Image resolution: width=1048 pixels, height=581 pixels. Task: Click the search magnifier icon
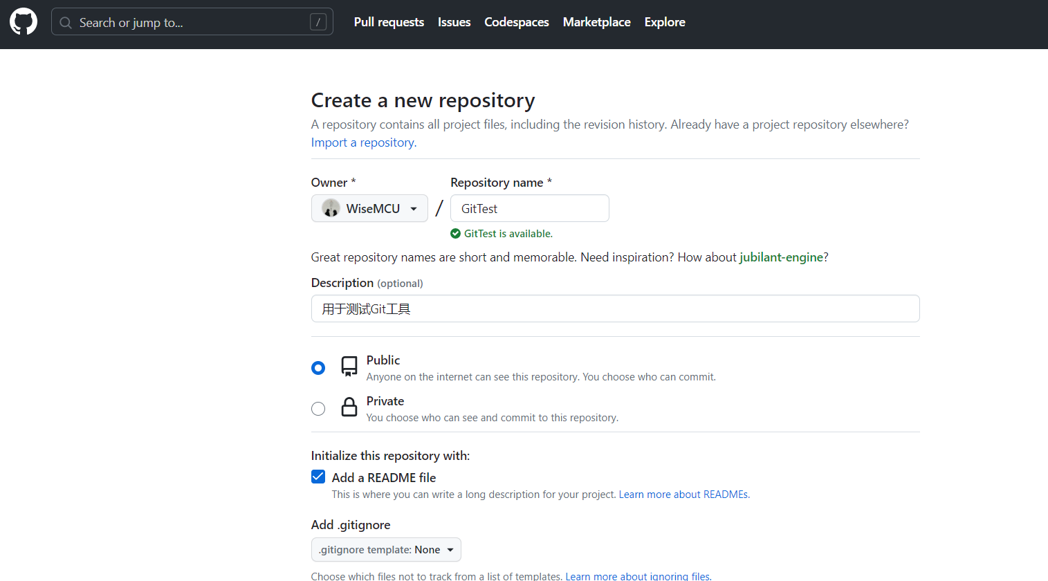pyautogui.click(x=66, y=23)
